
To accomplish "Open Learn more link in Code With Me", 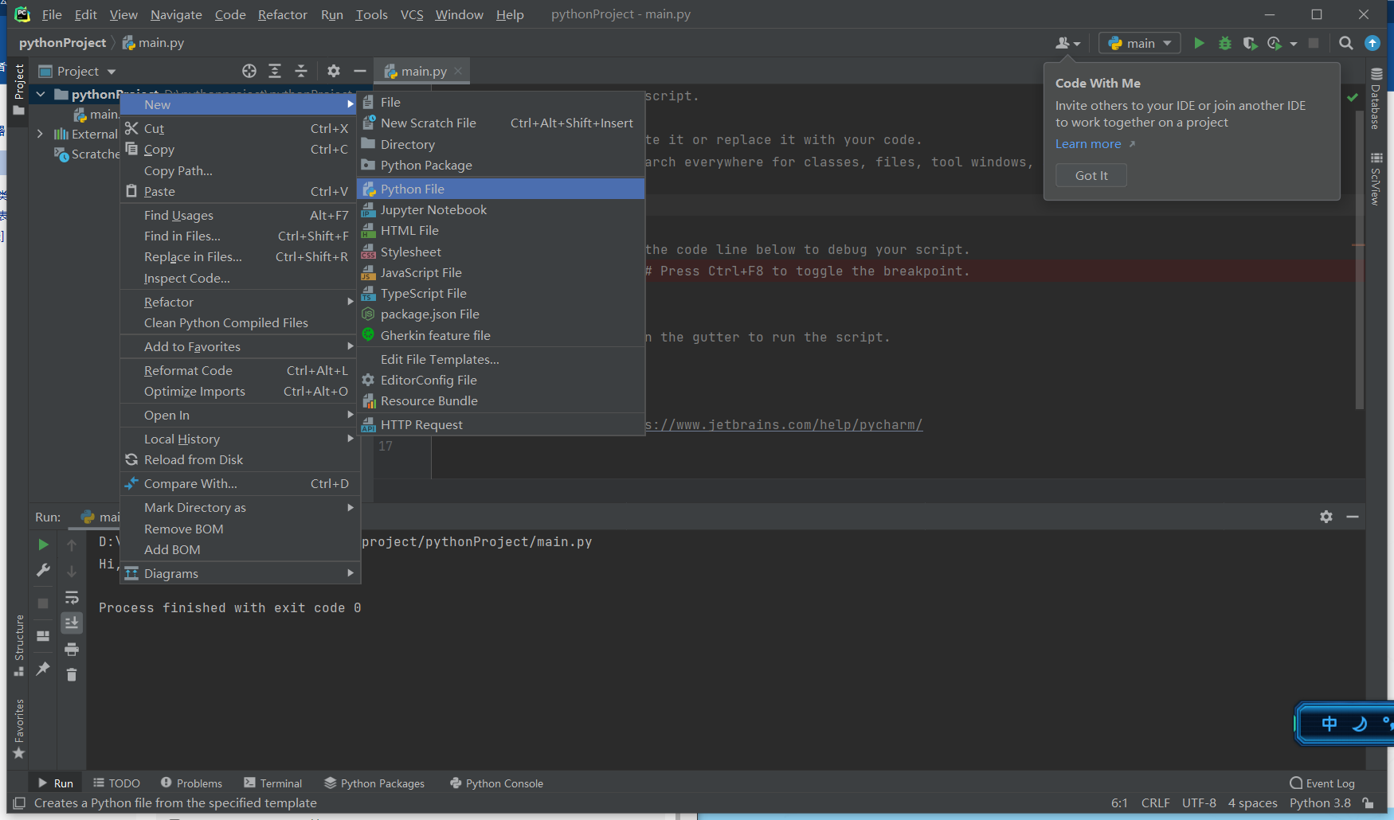I will click(x=1088, y=144).
